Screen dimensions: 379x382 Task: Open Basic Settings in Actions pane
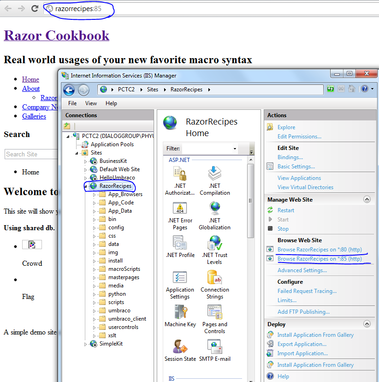tap(296, 167)
